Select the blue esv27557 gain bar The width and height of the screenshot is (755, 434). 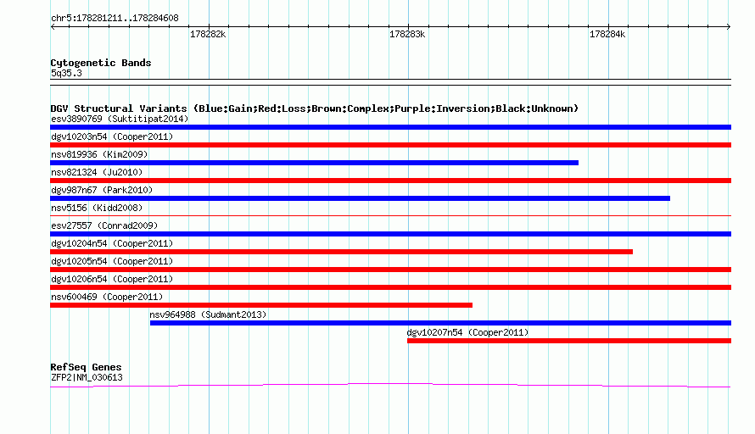coord(390,234)
